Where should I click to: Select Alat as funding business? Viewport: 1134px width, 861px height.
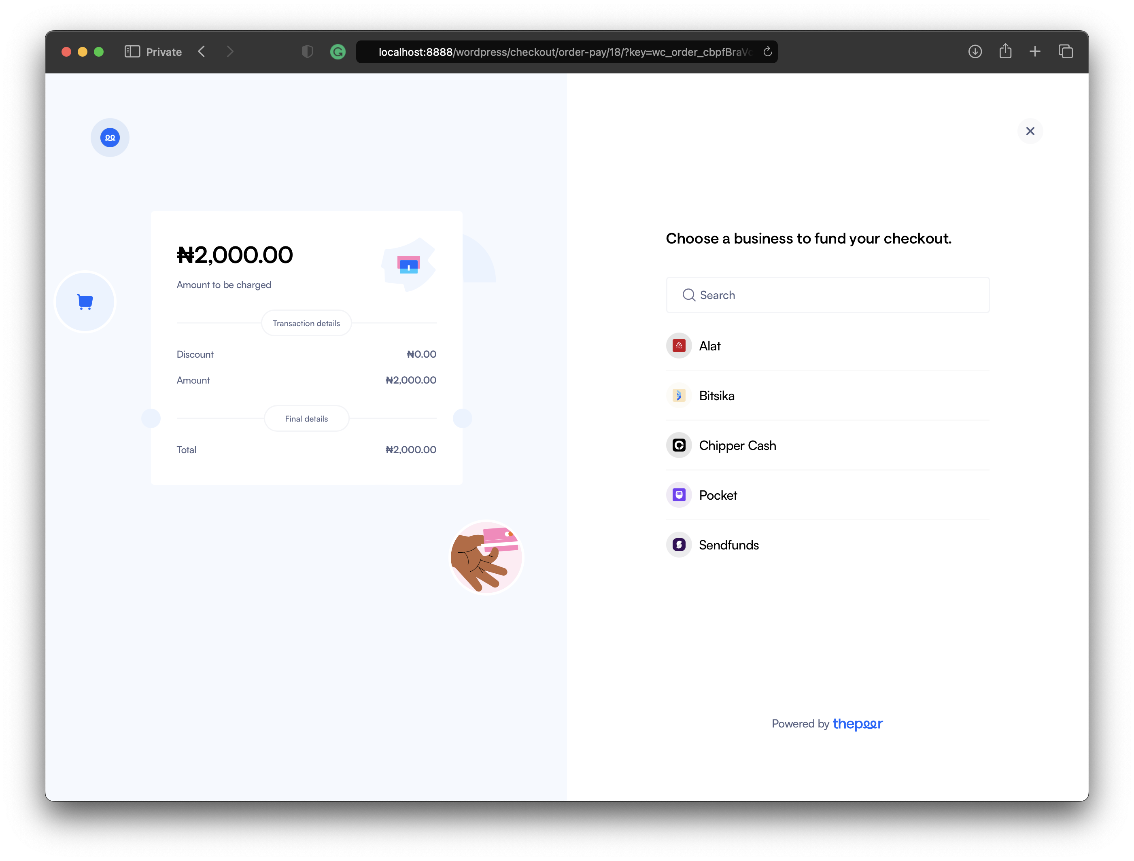coord(827,346)
